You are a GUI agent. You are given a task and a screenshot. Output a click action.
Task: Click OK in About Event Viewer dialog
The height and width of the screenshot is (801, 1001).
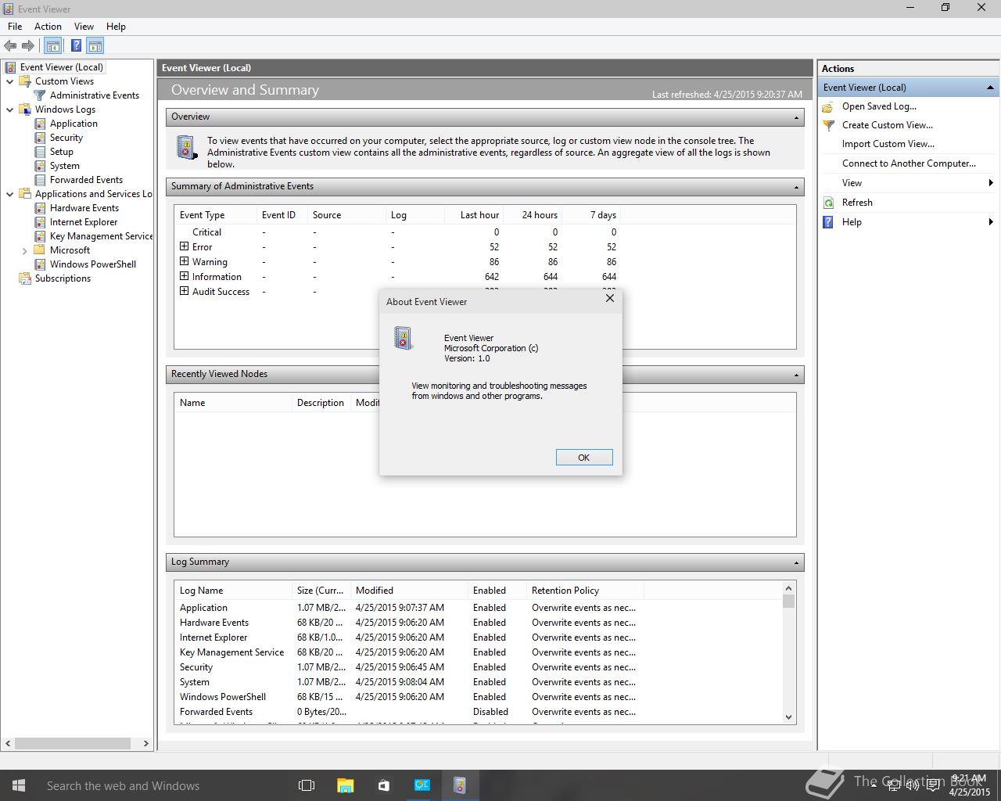click(584, 458)
